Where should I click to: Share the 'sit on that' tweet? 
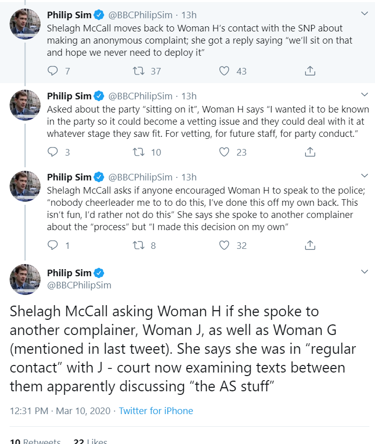tap(310, 71)
